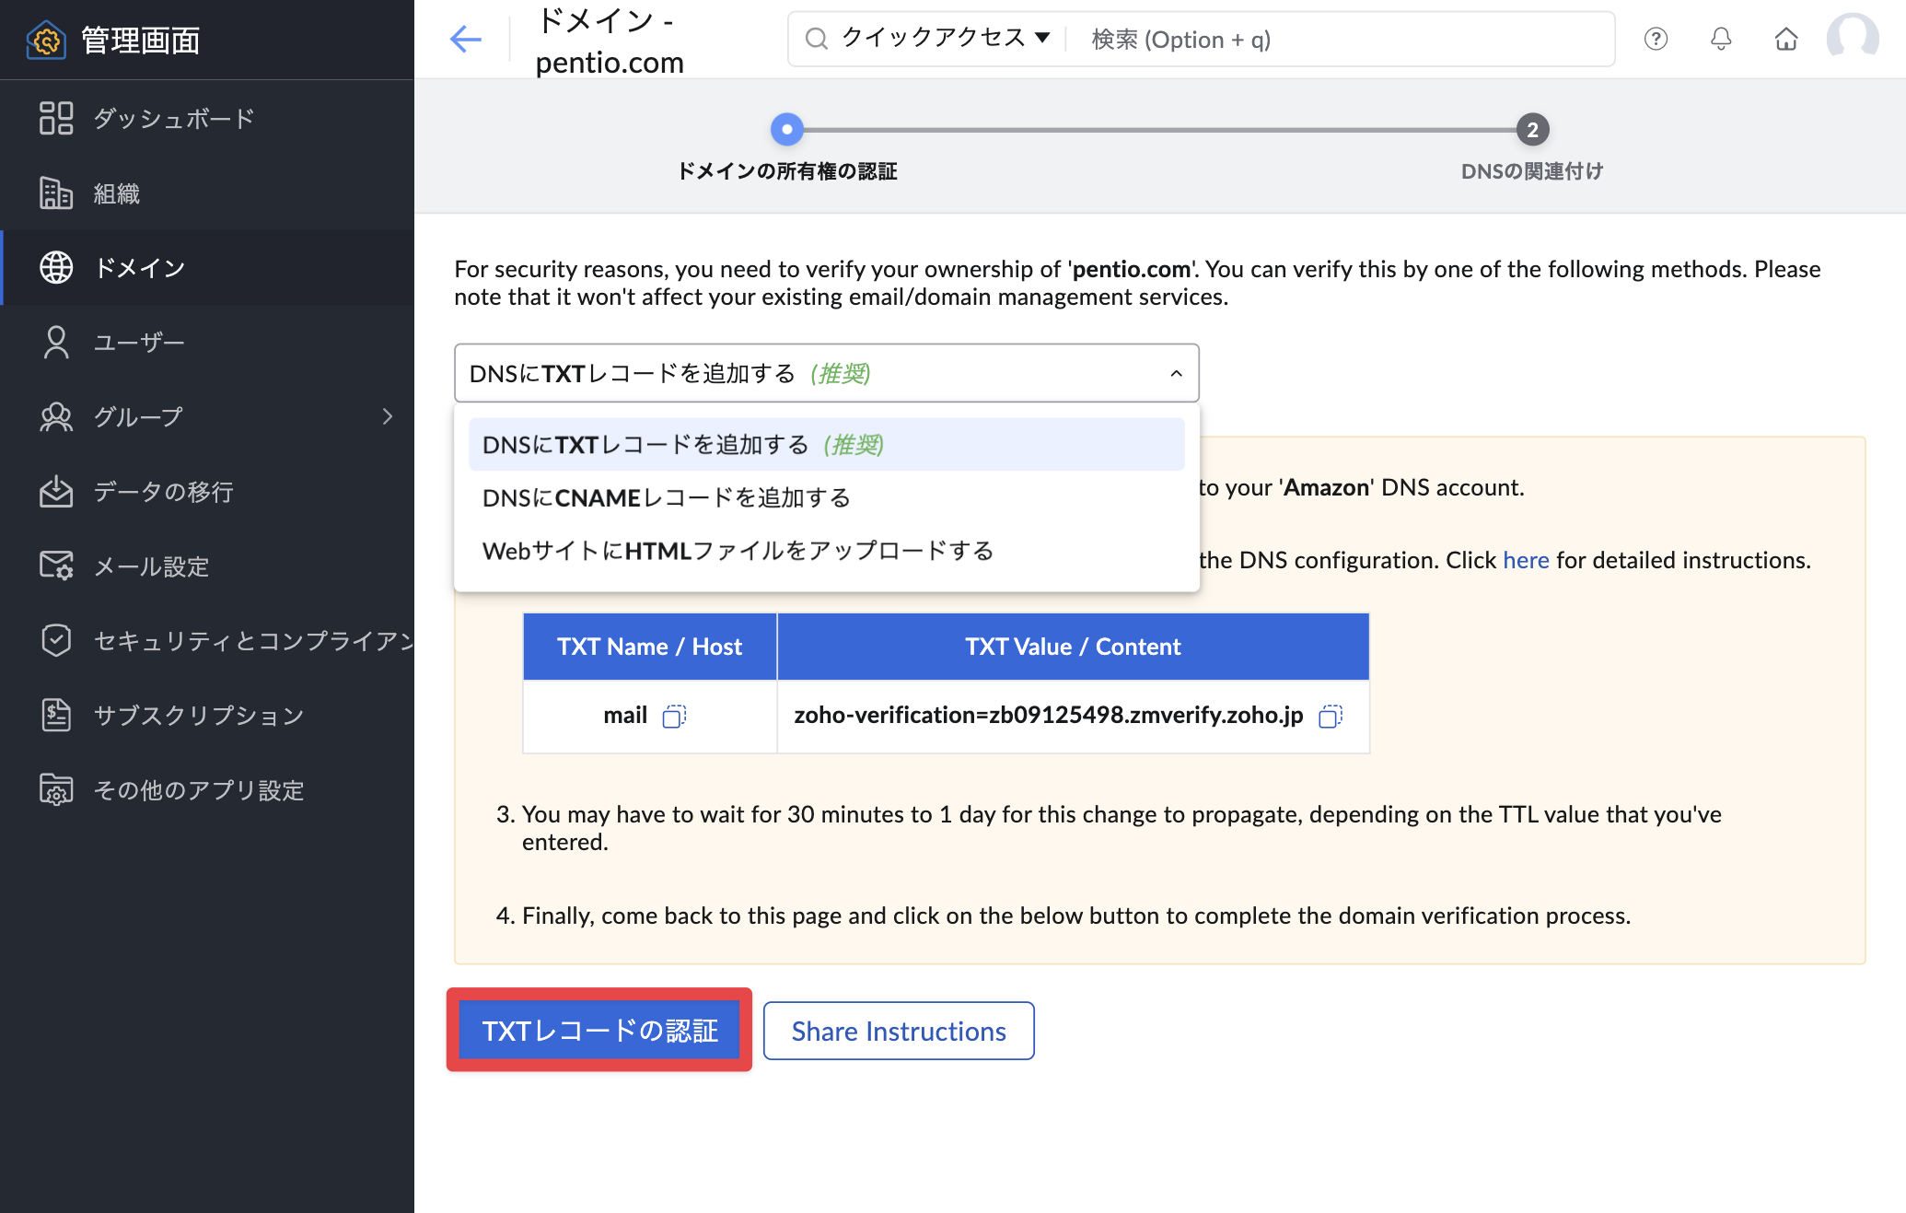The height and width of the screenshot is (1213, 1906).
Task: Select ユーザー in the sidebar
Action: click(x=139, y=343)
